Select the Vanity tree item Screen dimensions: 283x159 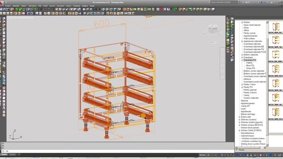tap(246, 95)
